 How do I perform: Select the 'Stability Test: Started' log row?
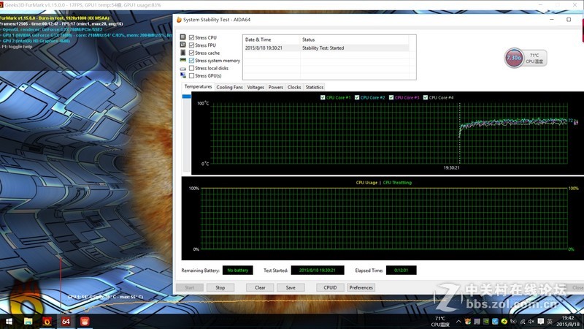[326, 48]
